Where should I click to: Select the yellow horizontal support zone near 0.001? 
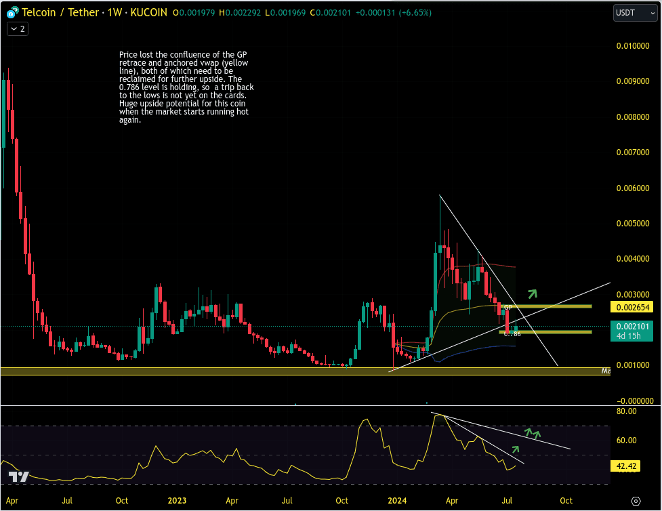[x=305, y=371]
